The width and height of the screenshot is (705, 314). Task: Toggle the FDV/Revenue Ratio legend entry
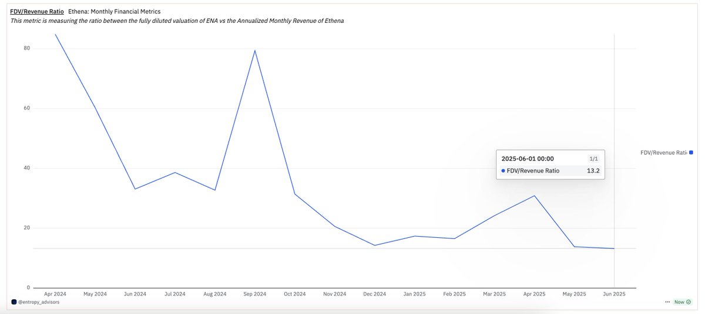(x=667, y=152)
